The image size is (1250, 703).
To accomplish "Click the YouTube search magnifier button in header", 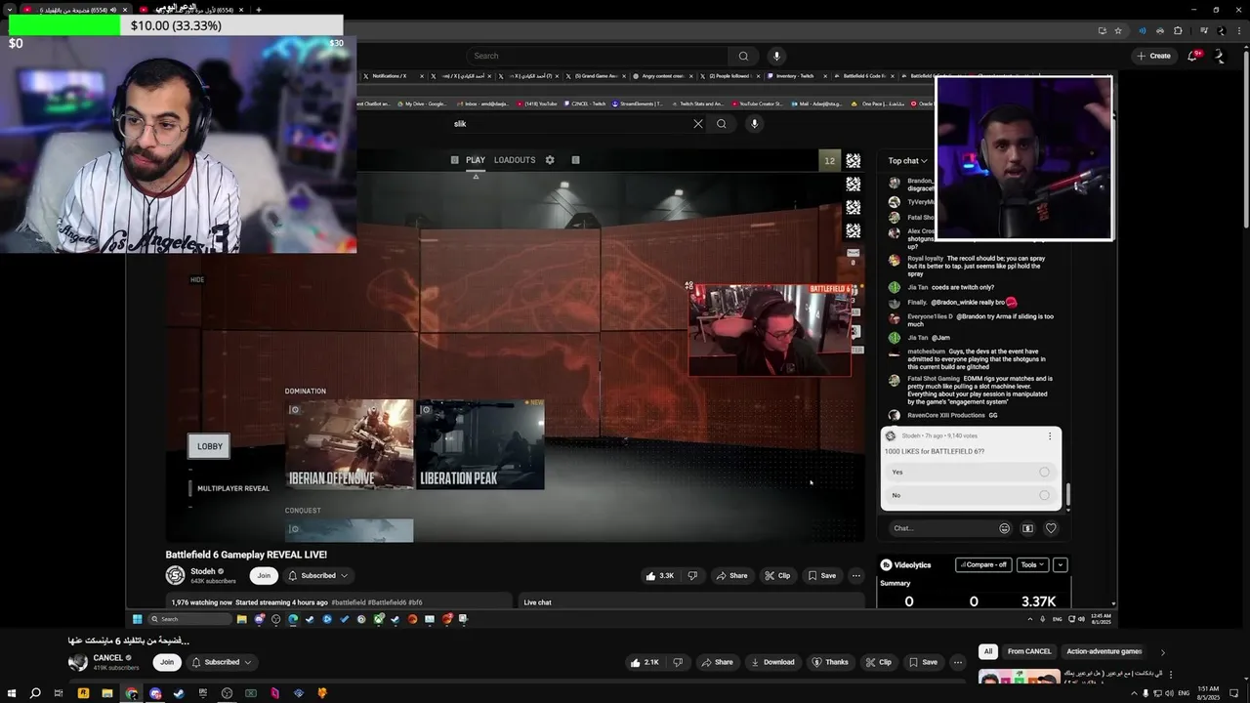I will [743, 56].
